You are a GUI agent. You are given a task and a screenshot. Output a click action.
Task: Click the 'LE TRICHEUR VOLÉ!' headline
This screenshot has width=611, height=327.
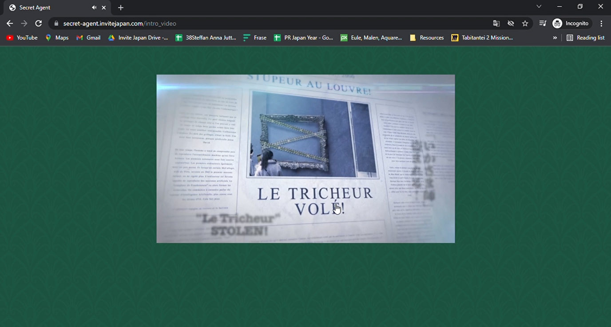tap(315, 201)
